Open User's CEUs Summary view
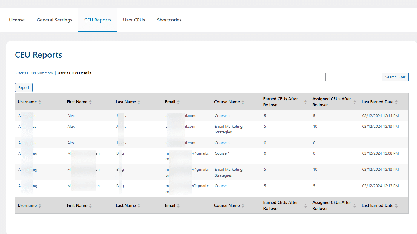Image resolution: width=417 pixels, height=234 pixels. 34,73
